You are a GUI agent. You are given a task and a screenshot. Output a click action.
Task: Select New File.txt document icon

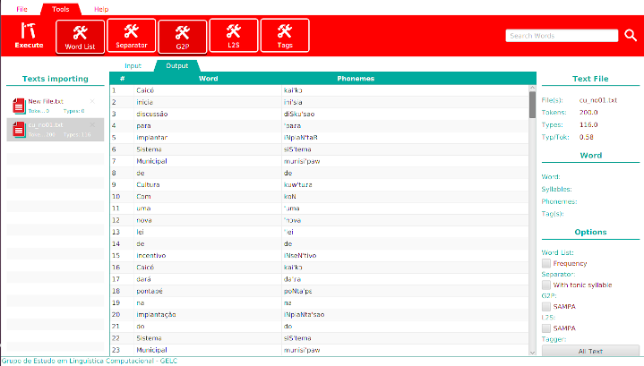[19, 106]
